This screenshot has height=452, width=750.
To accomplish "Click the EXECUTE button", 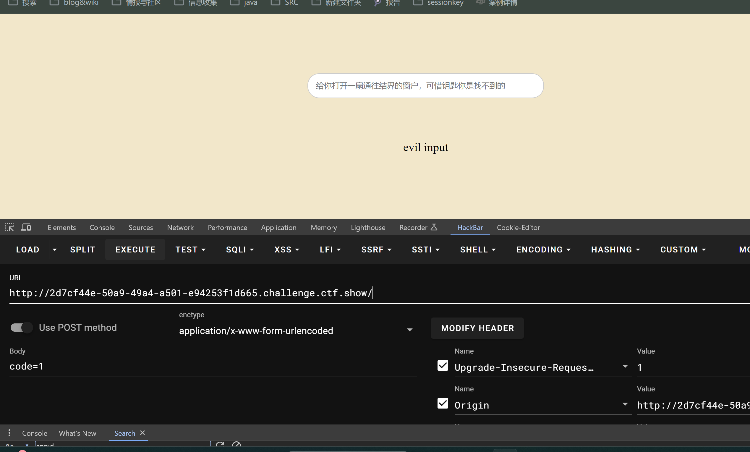I will pyautogui.click(x=135, y=250).
